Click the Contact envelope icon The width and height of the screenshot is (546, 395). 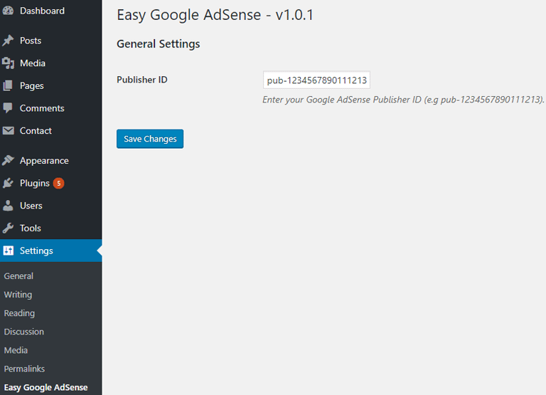point(8,131)
